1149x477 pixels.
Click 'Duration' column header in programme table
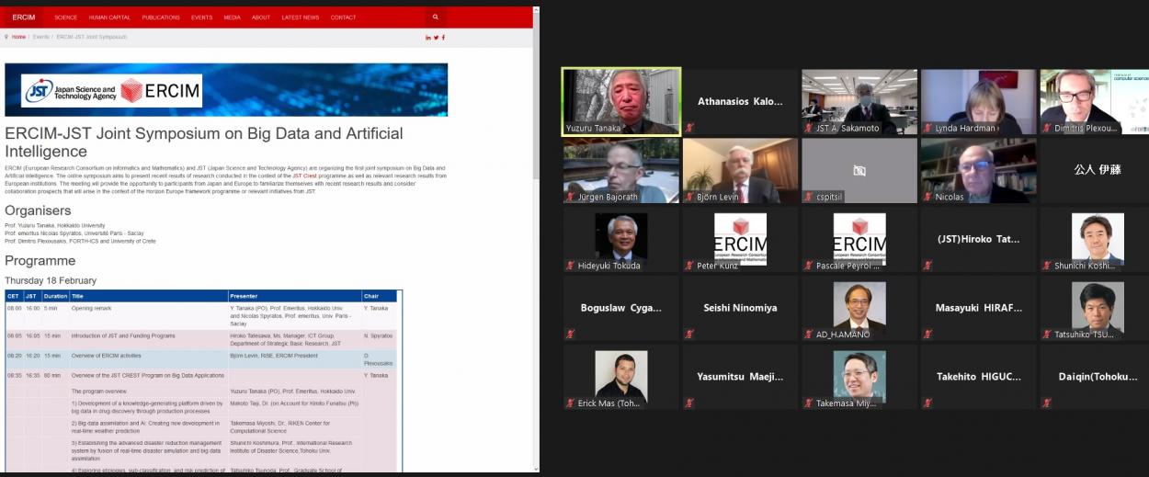pos(55,297)
